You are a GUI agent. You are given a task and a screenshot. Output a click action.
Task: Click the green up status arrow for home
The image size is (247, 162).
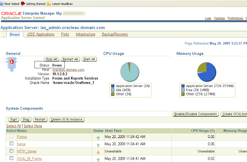(98, 145)
